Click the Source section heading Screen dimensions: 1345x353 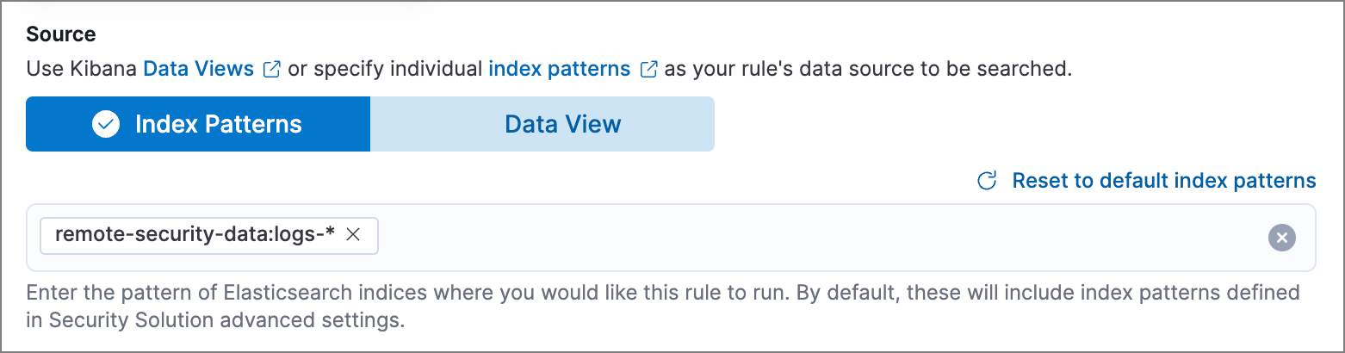point(61,34)
